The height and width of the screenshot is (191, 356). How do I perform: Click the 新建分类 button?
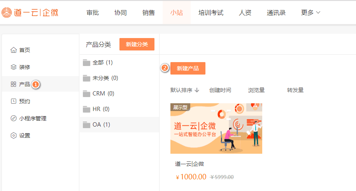click(x=137, y=44)
